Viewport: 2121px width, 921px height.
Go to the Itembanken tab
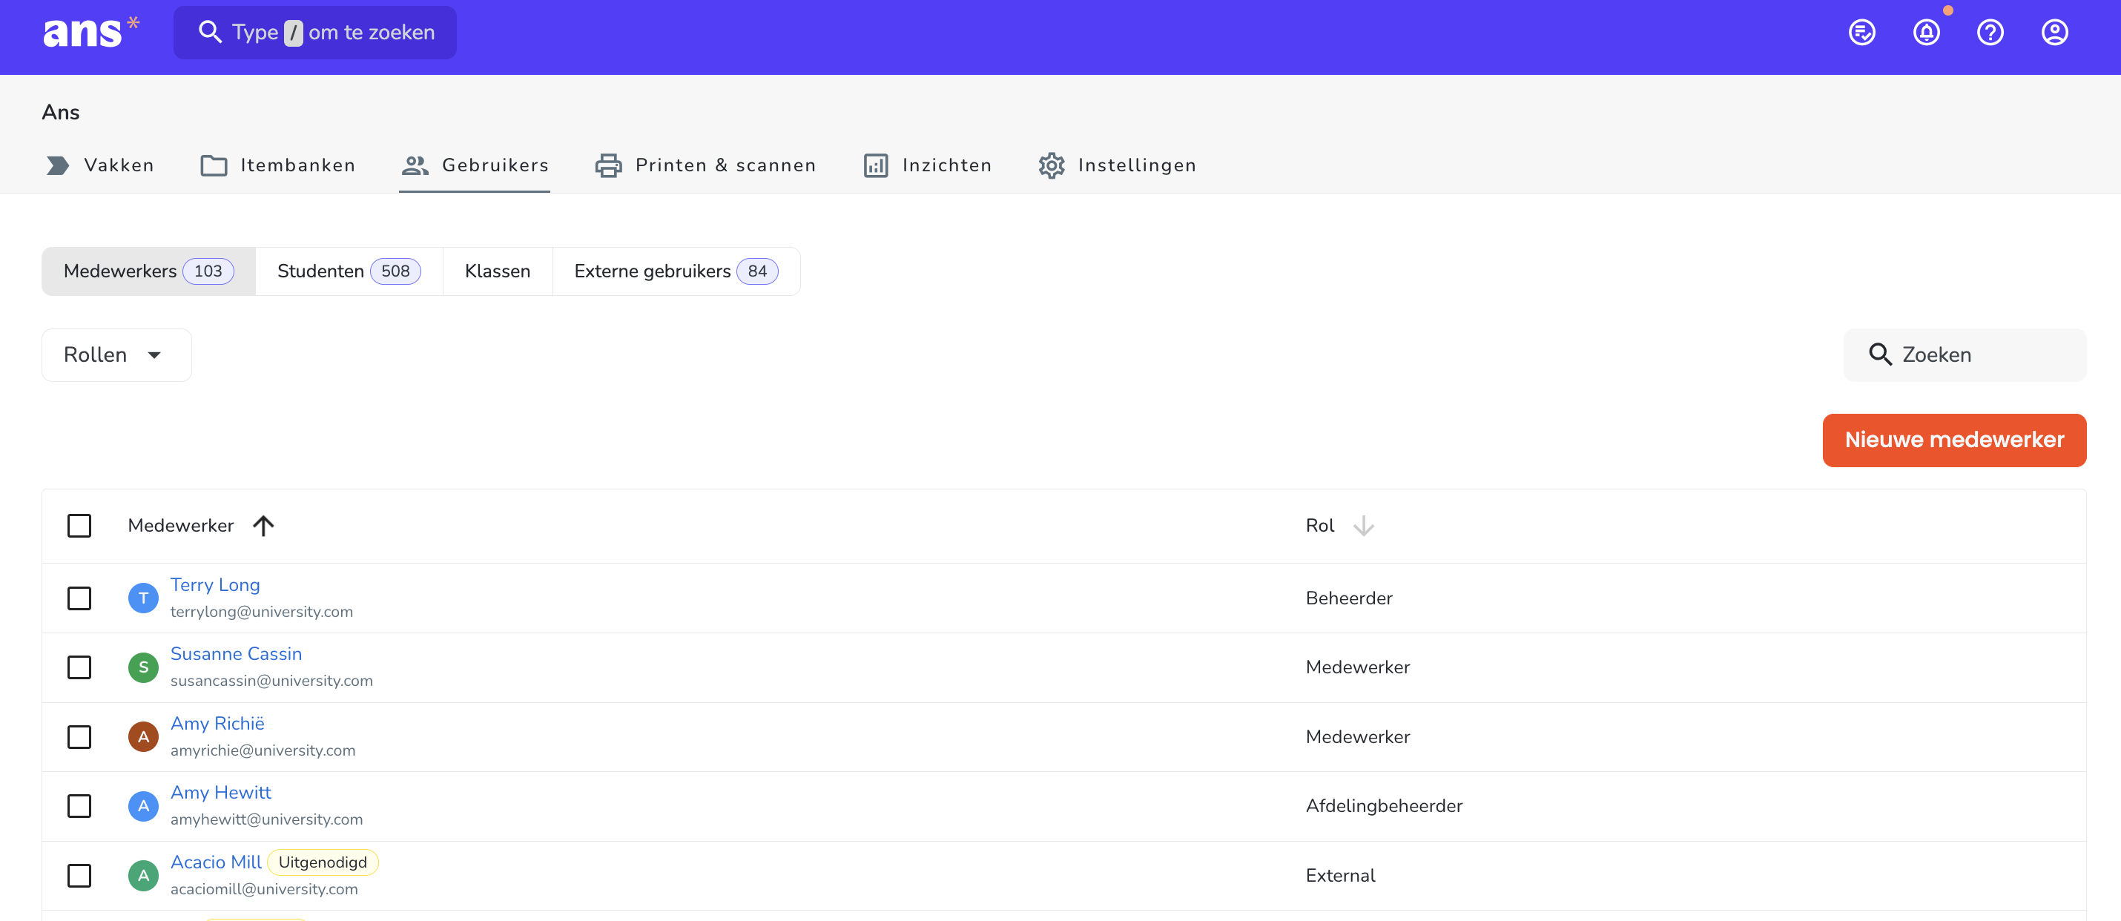[277, 165]
